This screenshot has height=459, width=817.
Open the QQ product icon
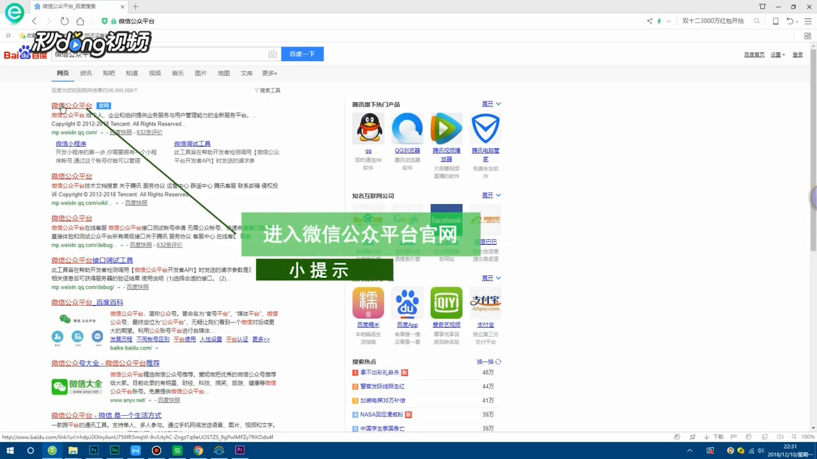(368, 129)
